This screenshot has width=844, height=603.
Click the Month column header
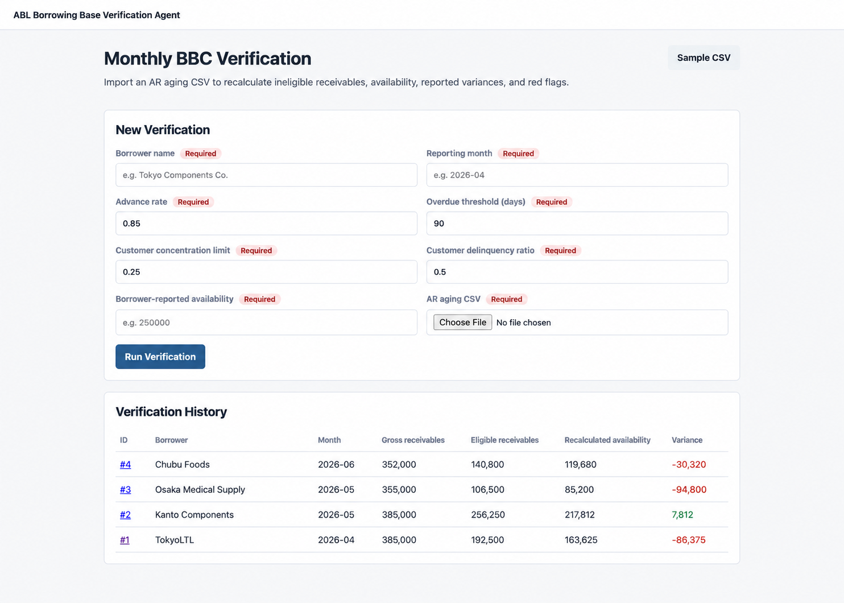click(329, 440)
